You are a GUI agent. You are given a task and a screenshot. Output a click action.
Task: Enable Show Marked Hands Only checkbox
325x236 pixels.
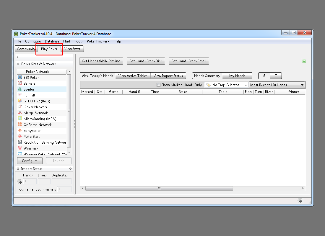click(159, 85)
